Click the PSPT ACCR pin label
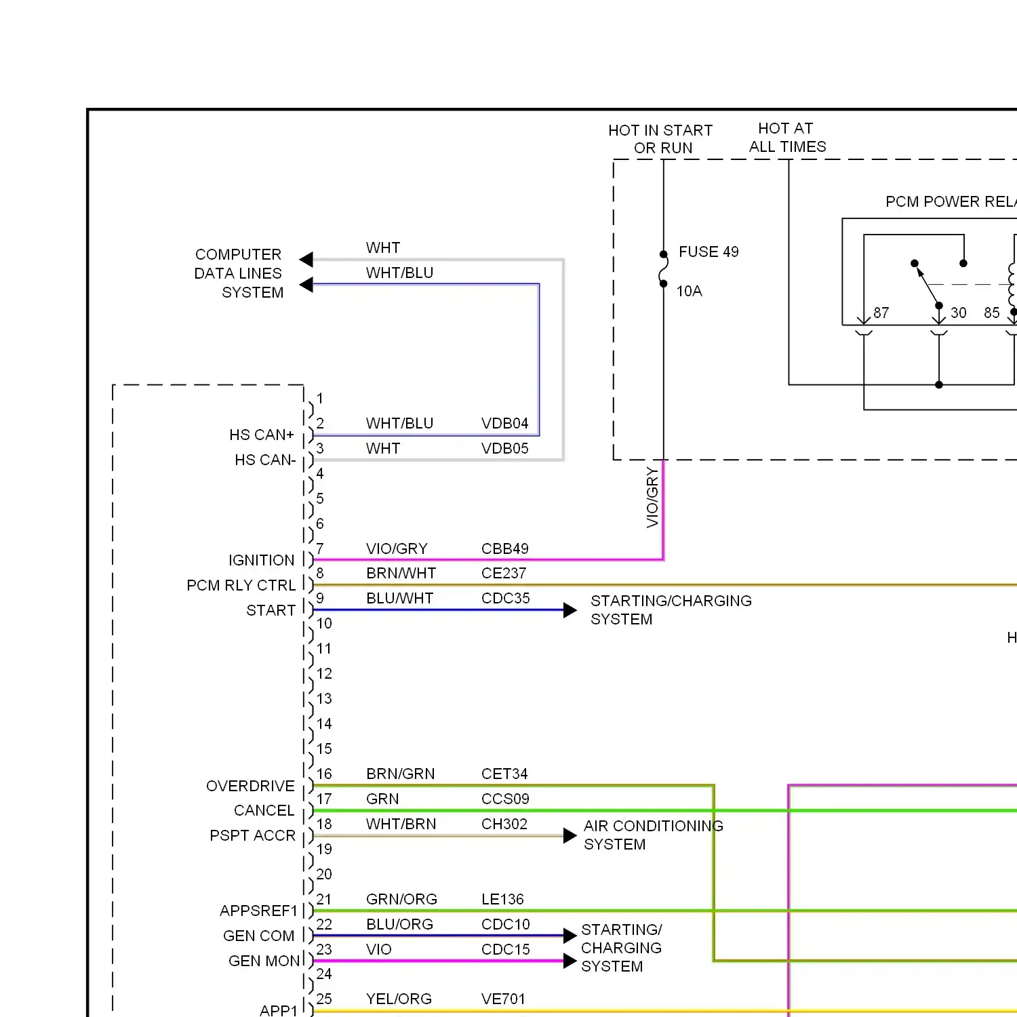The width and height of the screenshot is (1017, 1017). coord(252,835)
